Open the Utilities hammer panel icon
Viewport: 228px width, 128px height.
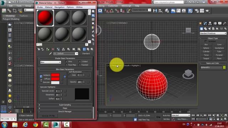(x=225, y=23)
